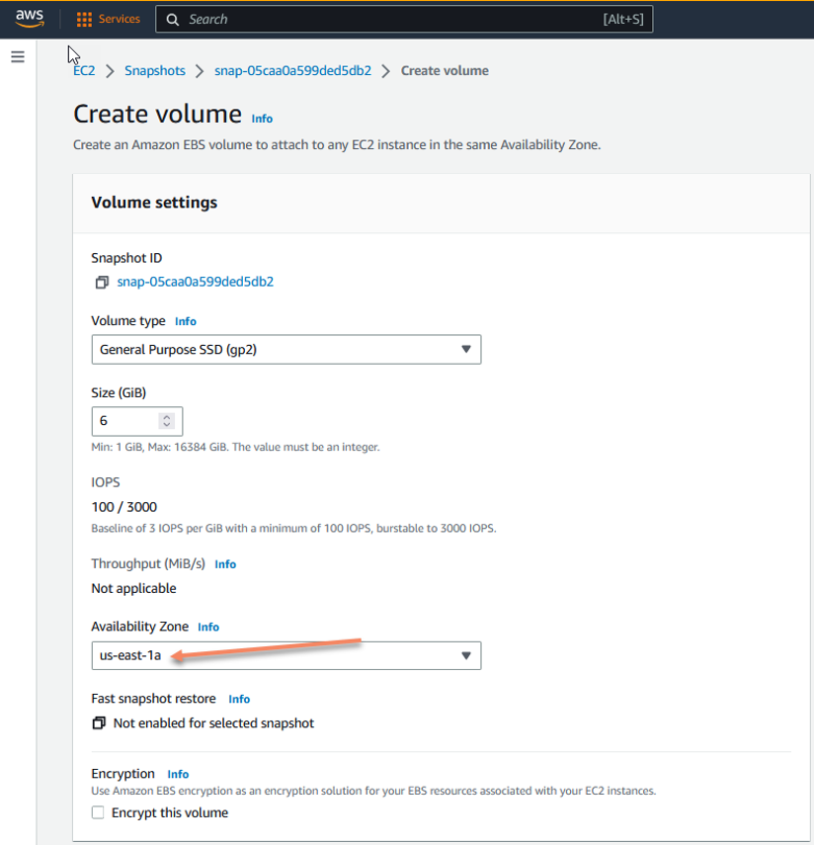814x846 pixels.
Task: Open the snap-05caaa0a599ded5db2 snapshot link in Volume settings
Action: coord(195,282)
